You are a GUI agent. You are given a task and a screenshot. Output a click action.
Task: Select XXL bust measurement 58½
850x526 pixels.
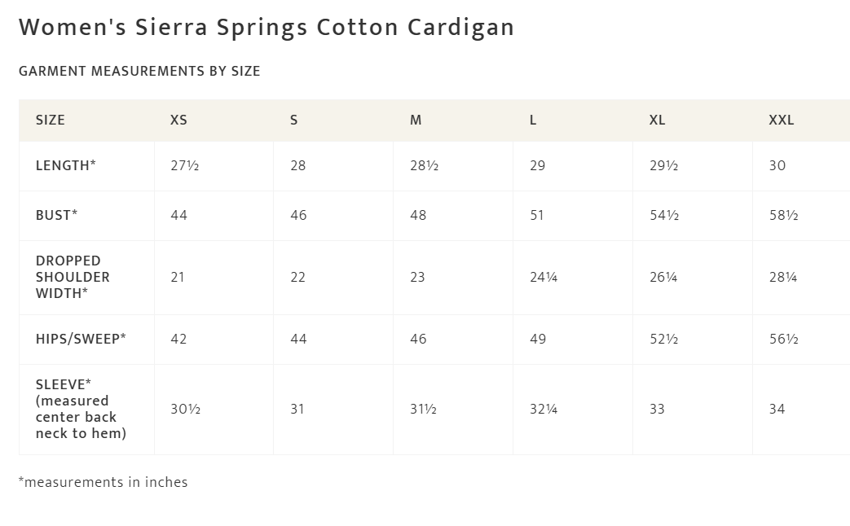[x=783, y=215]
